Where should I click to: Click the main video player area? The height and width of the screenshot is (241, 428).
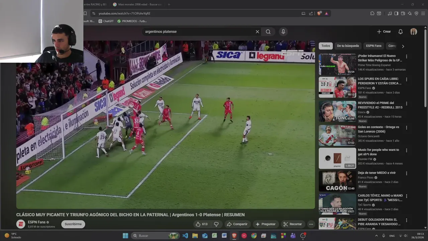166,125
